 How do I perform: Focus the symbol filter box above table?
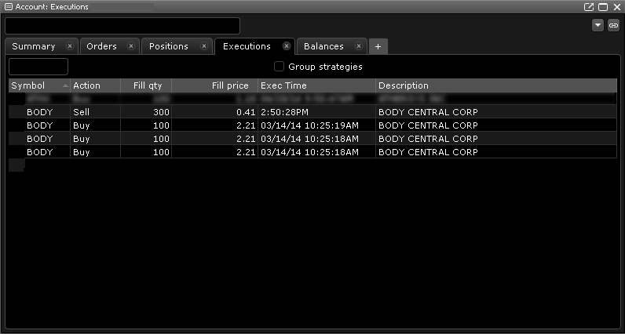(x=38, y=67)
